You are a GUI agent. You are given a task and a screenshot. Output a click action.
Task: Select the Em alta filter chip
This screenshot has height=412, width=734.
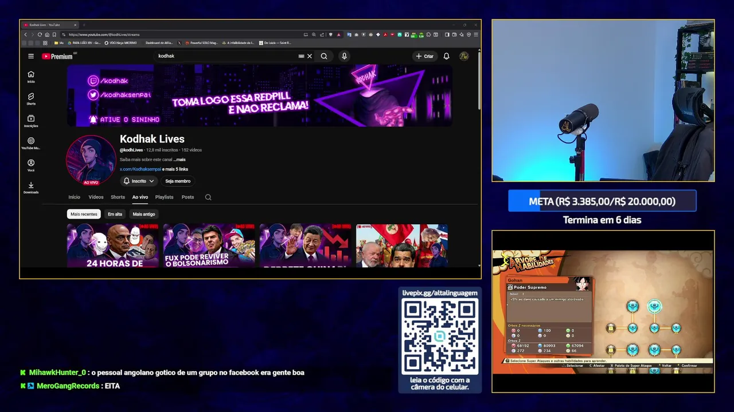click(x=115, y=214)
